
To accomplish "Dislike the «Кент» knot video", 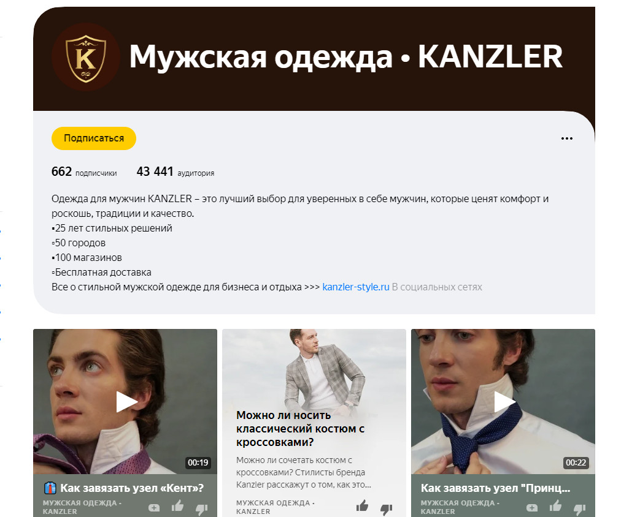I will click(x=201, y=508).
